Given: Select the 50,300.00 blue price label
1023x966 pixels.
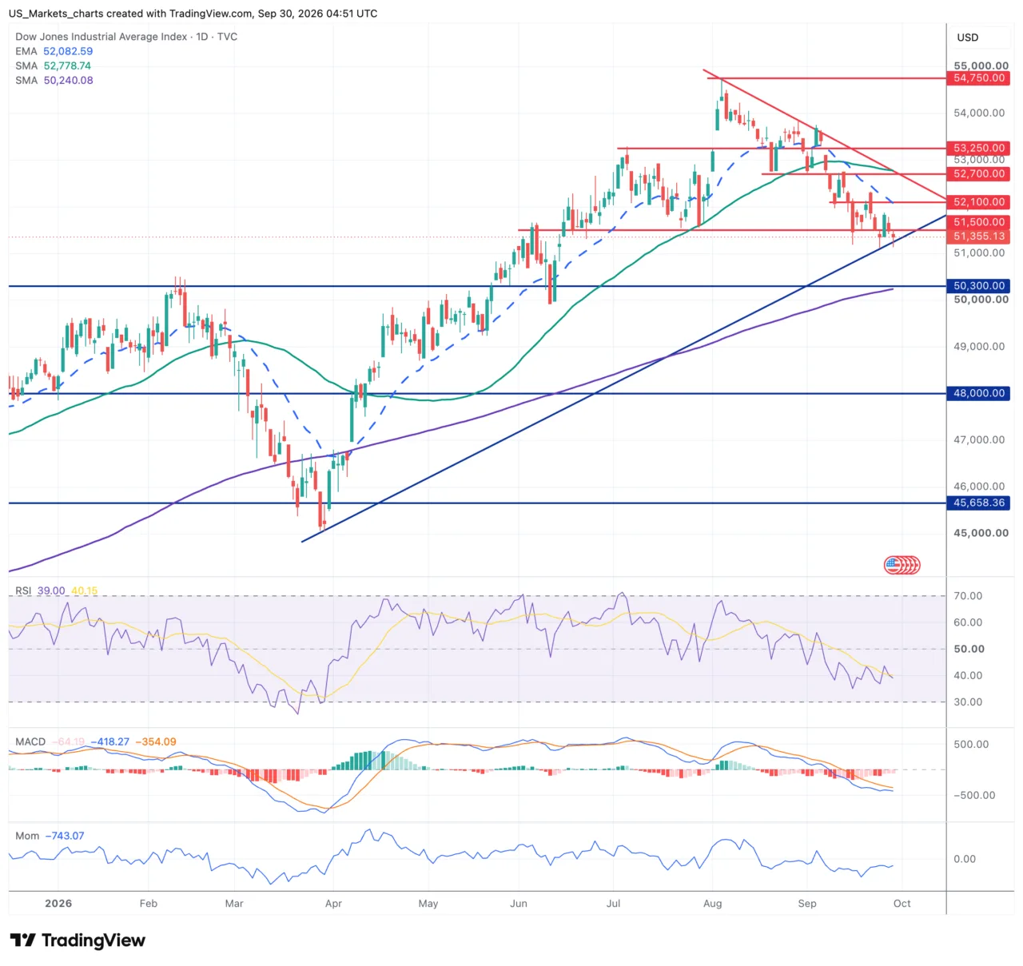Looking at the screenshot, I should (979, 285).
